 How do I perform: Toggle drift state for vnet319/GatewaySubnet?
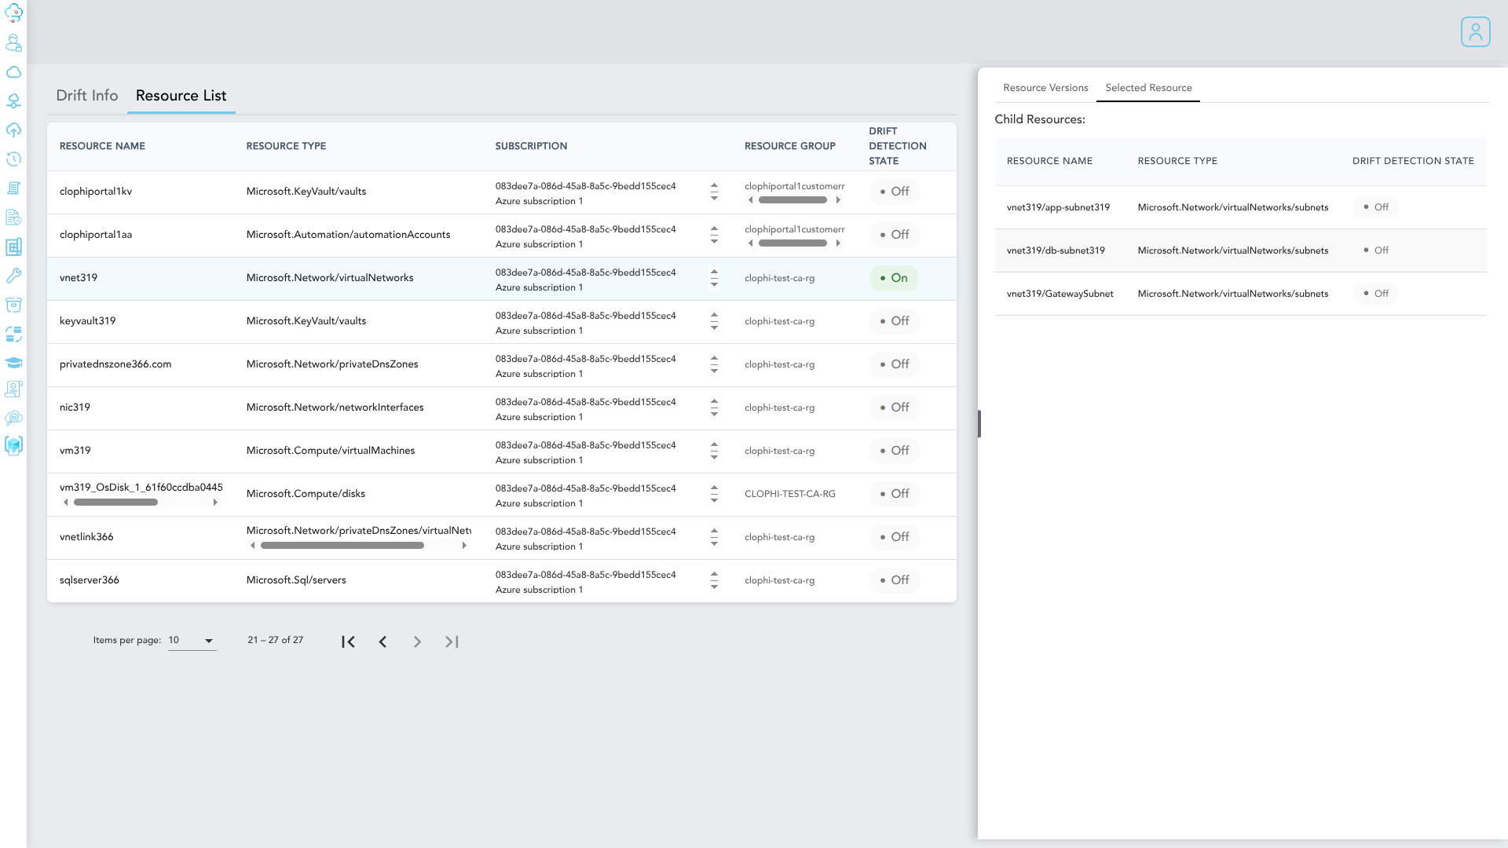coord(1375,294)
